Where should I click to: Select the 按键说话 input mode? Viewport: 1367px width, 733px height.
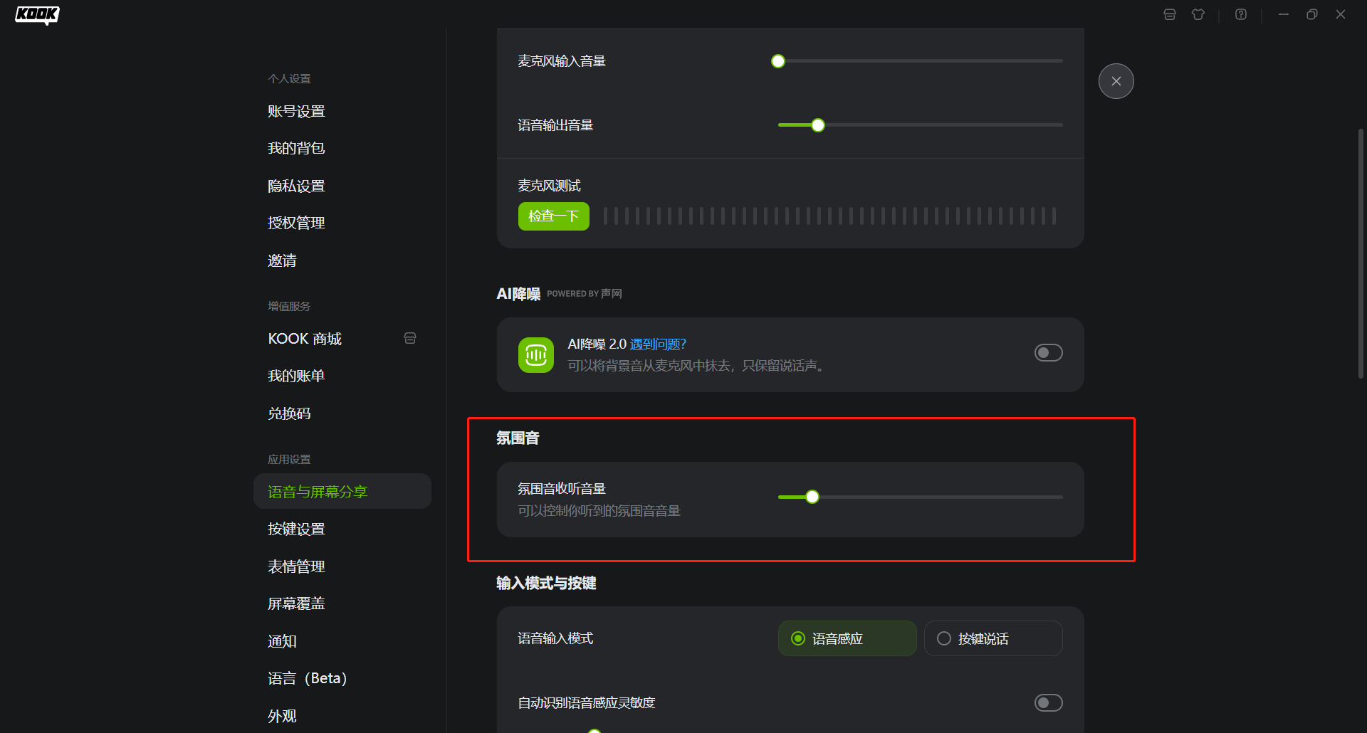(x=993, y=638)
